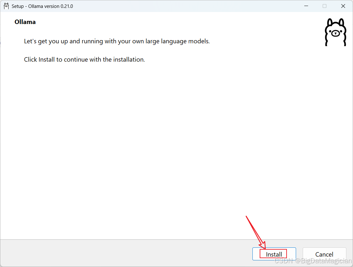Click the Ollama icon in title bar
Screen dimensions: 353x267
click(x=6, y=6)
